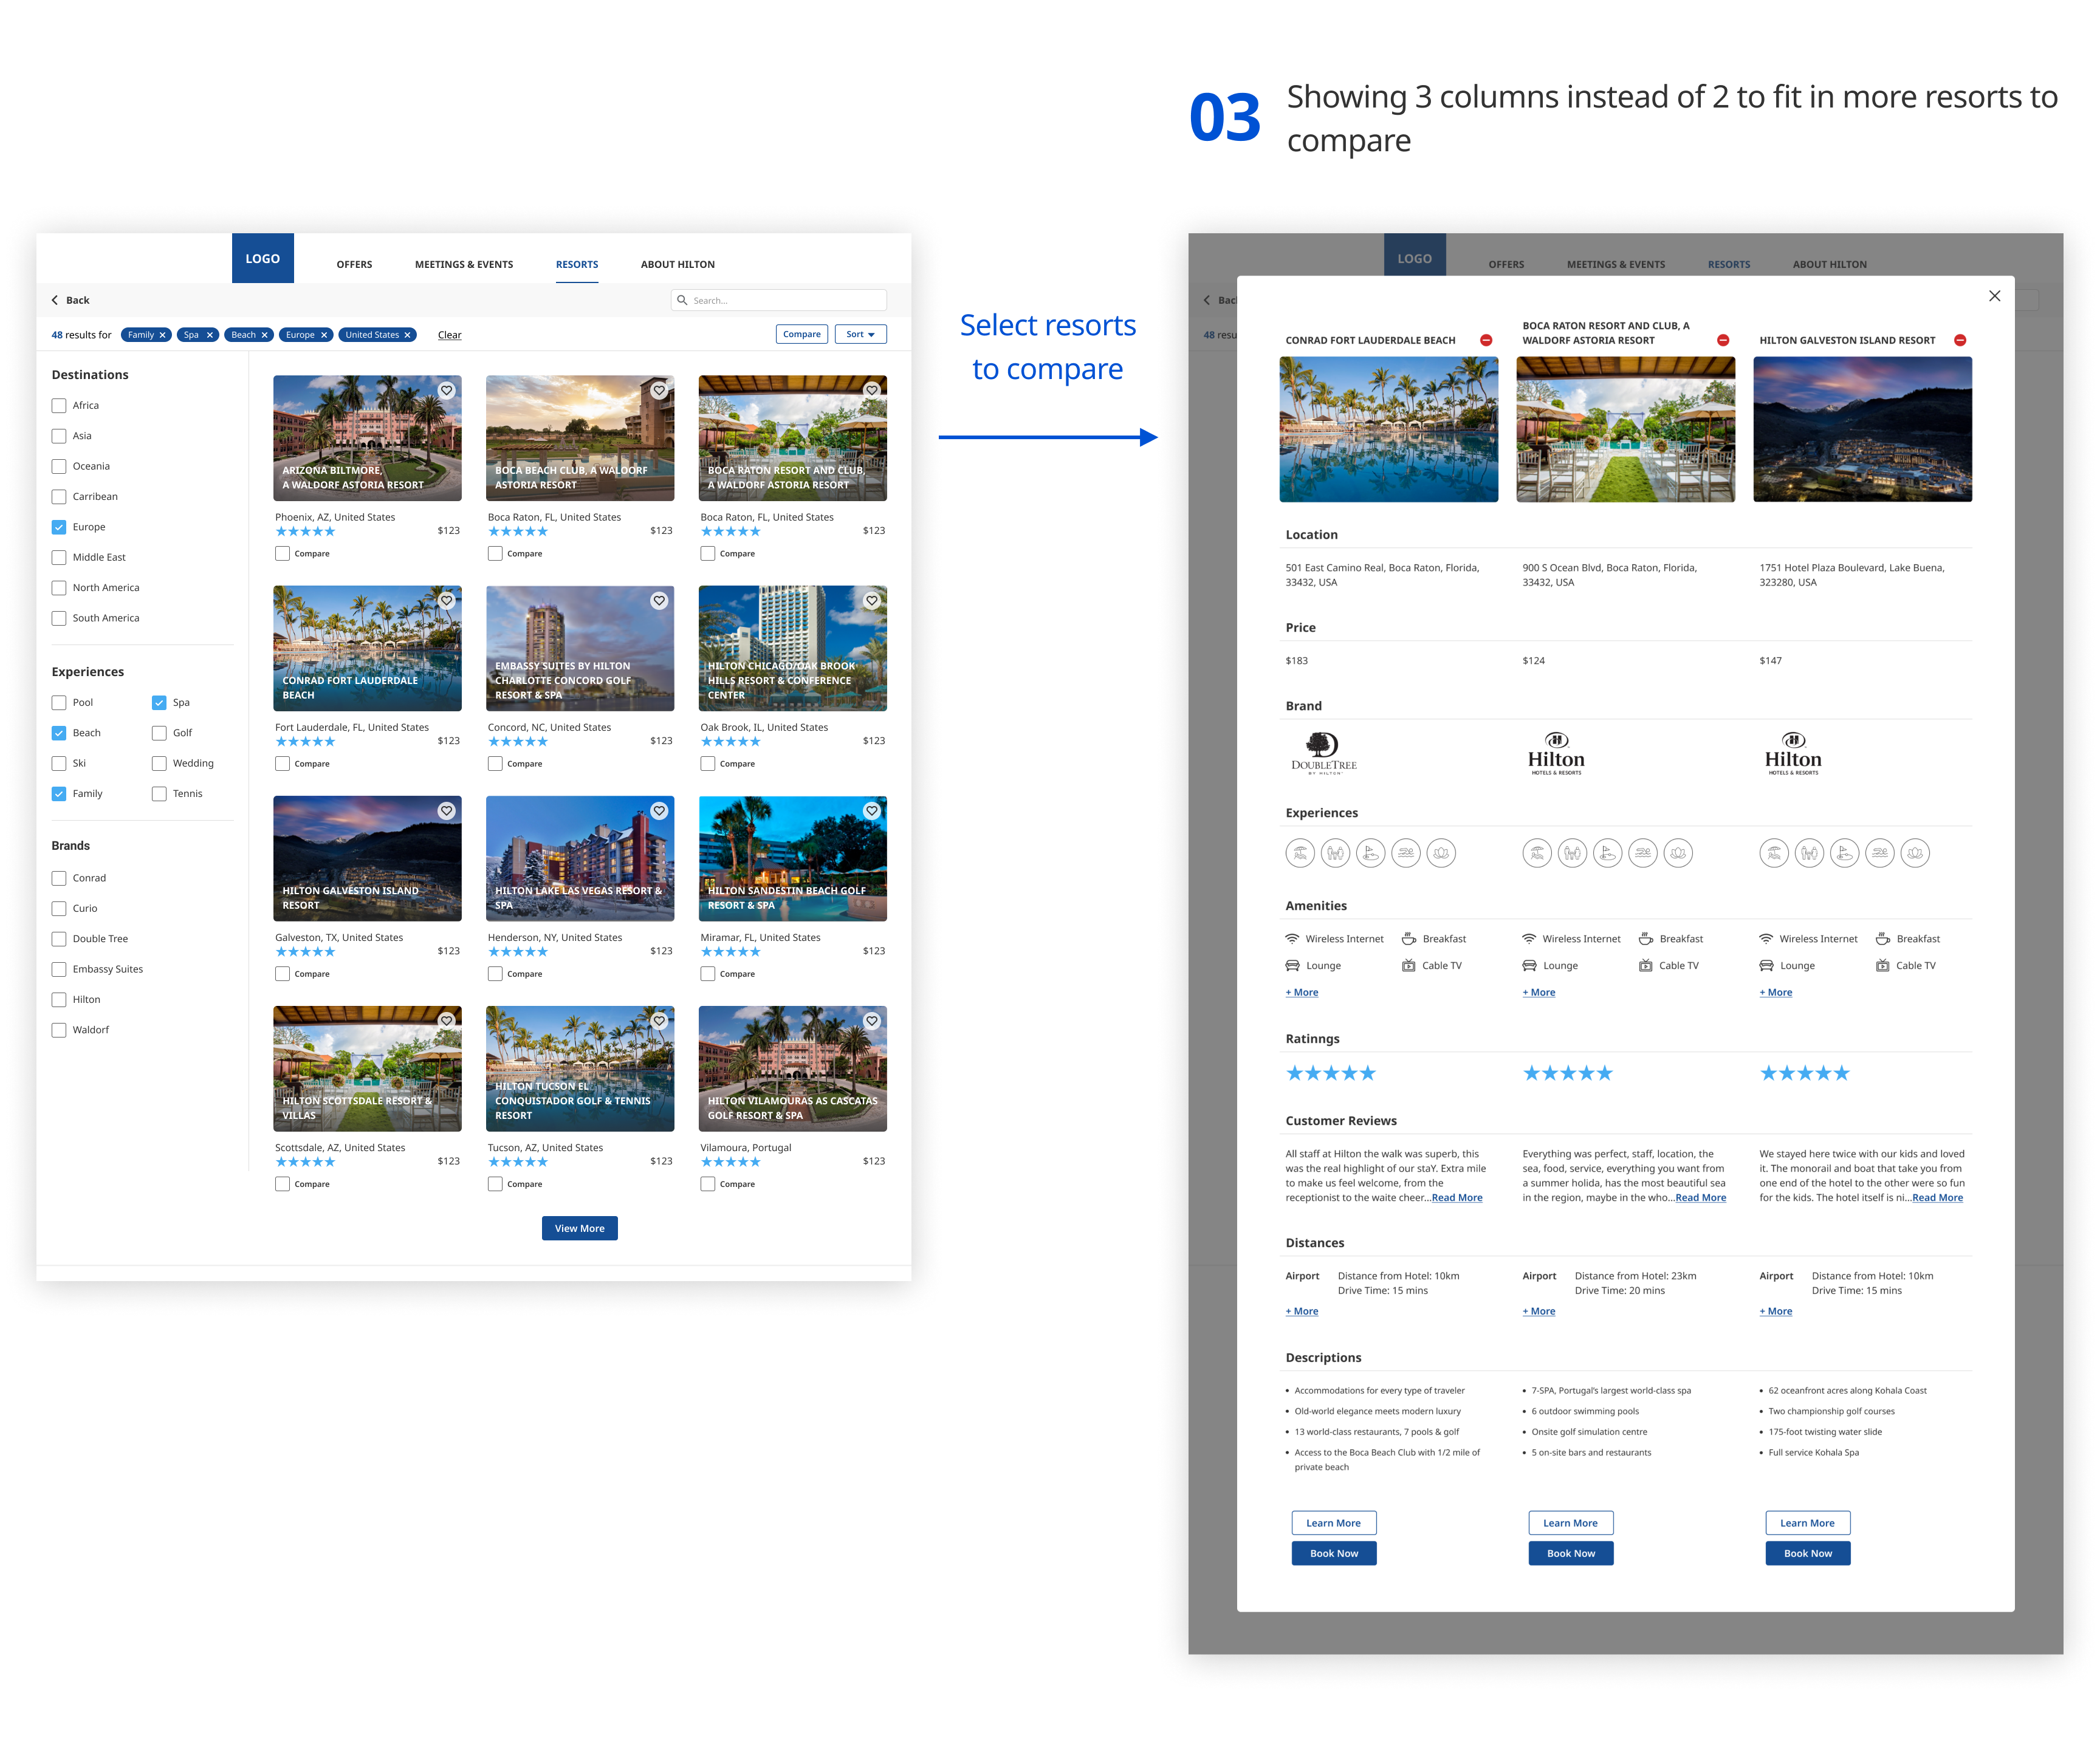Uncheck the Europe destination
This screenshot has height=1764, width=2100.
coord(59,527)
